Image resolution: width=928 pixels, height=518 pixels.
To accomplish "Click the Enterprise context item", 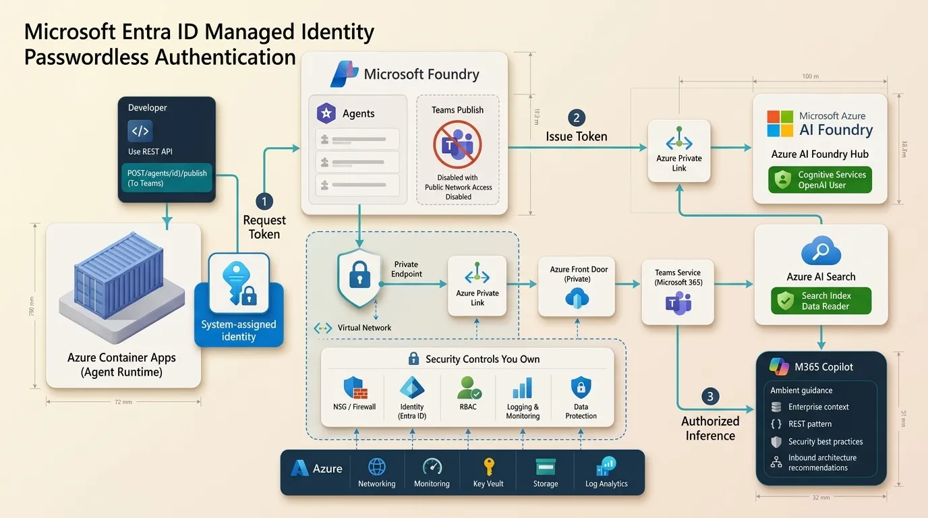I will pos(809,407).
